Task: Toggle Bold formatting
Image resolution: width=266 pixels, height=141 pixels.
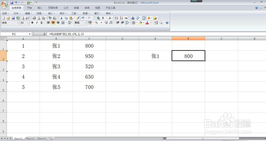Action: pyautogui.click(x=32, y=23)
